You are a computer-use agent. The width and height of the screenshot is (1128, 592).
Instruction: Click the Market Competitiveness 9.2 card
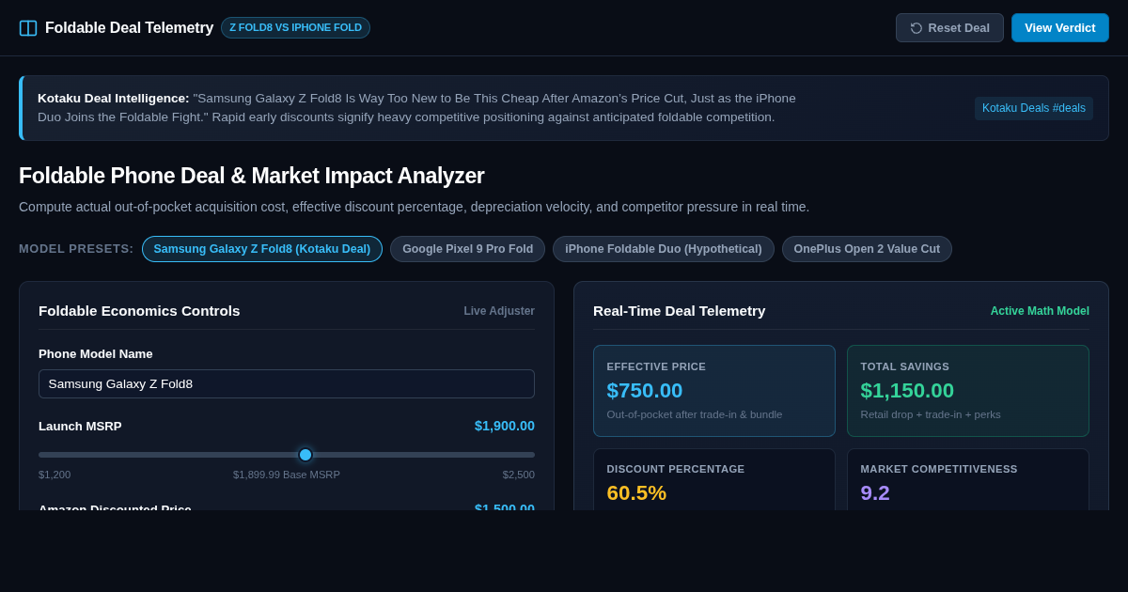pyautogui.click(x=968, y=479)
